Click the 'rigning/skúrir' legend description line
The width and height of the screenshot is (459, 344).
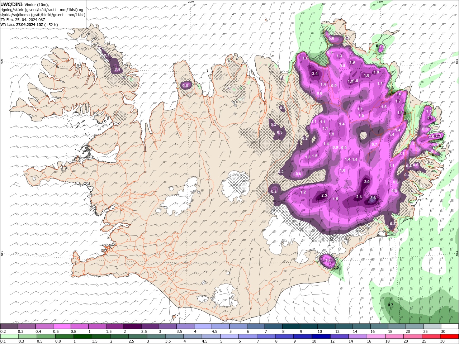(x=42, y=10)
